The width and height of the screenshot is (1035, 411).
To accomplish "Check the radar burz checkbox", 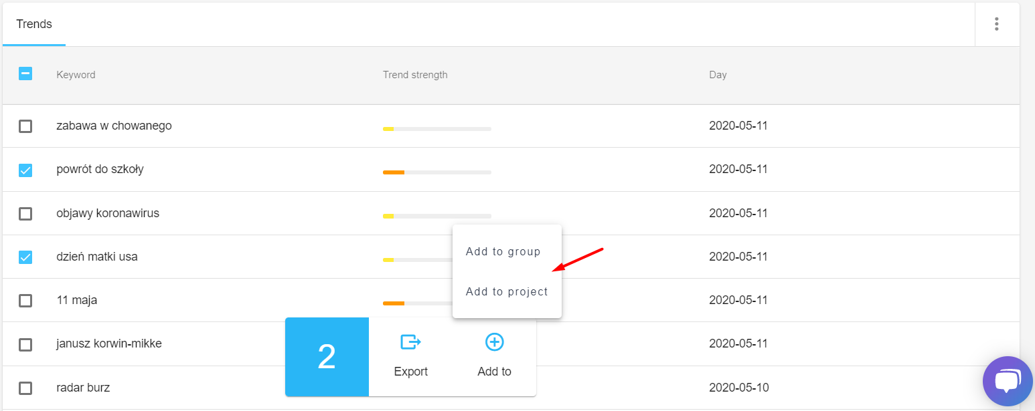I will [25, 388].
